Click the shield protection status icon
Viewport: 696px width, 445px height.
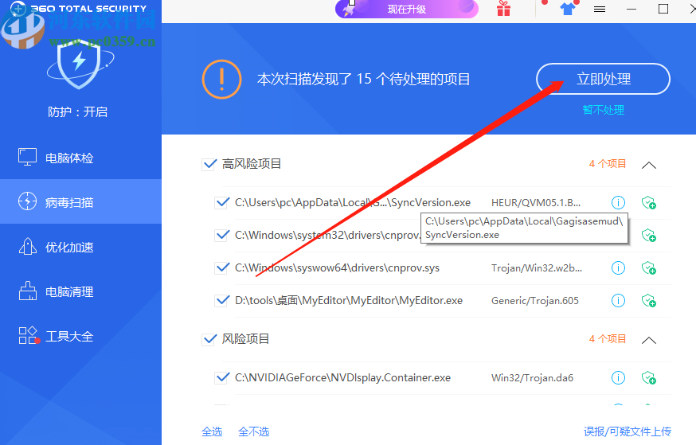click(80, 64)
